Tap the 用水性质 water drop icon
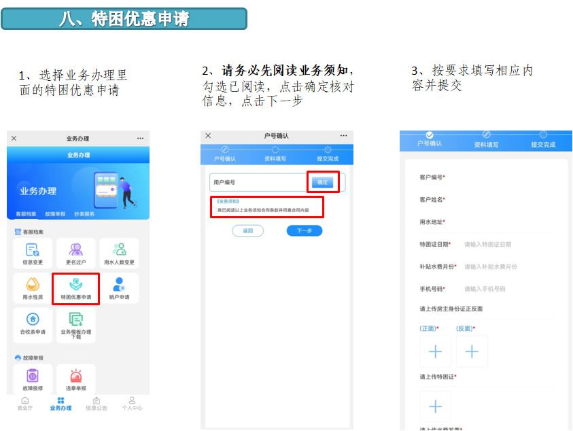The width and height of the screenshot is (573, 431). pyautogui.click(x=32, y=285)
